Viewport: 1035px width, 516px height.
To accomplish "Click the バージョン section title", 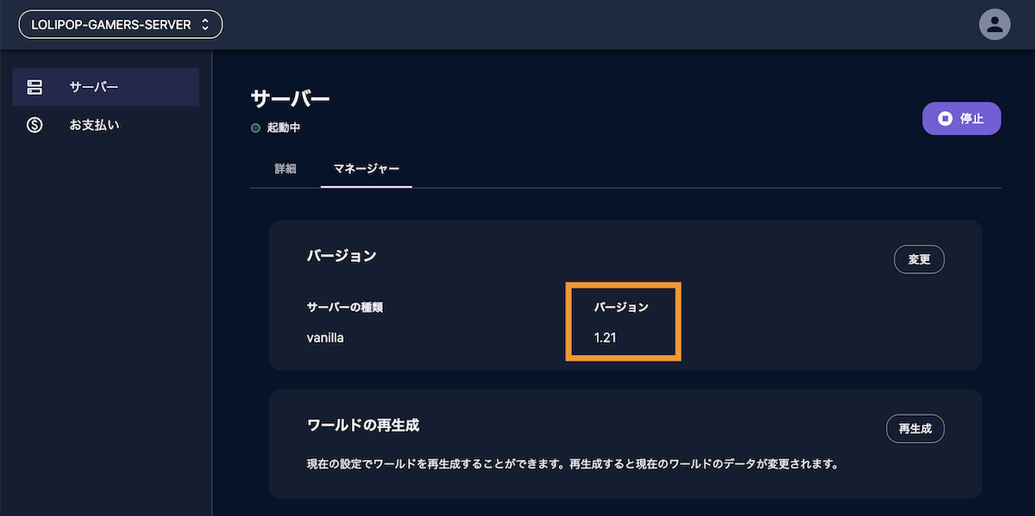I will click(342, 256).
